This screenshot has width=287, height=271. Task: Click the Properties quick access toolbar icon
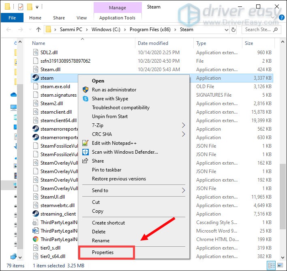coord(21,7)
